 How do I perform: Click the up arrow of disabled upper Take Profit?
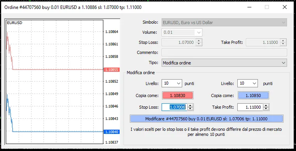[x=283, y=41]
